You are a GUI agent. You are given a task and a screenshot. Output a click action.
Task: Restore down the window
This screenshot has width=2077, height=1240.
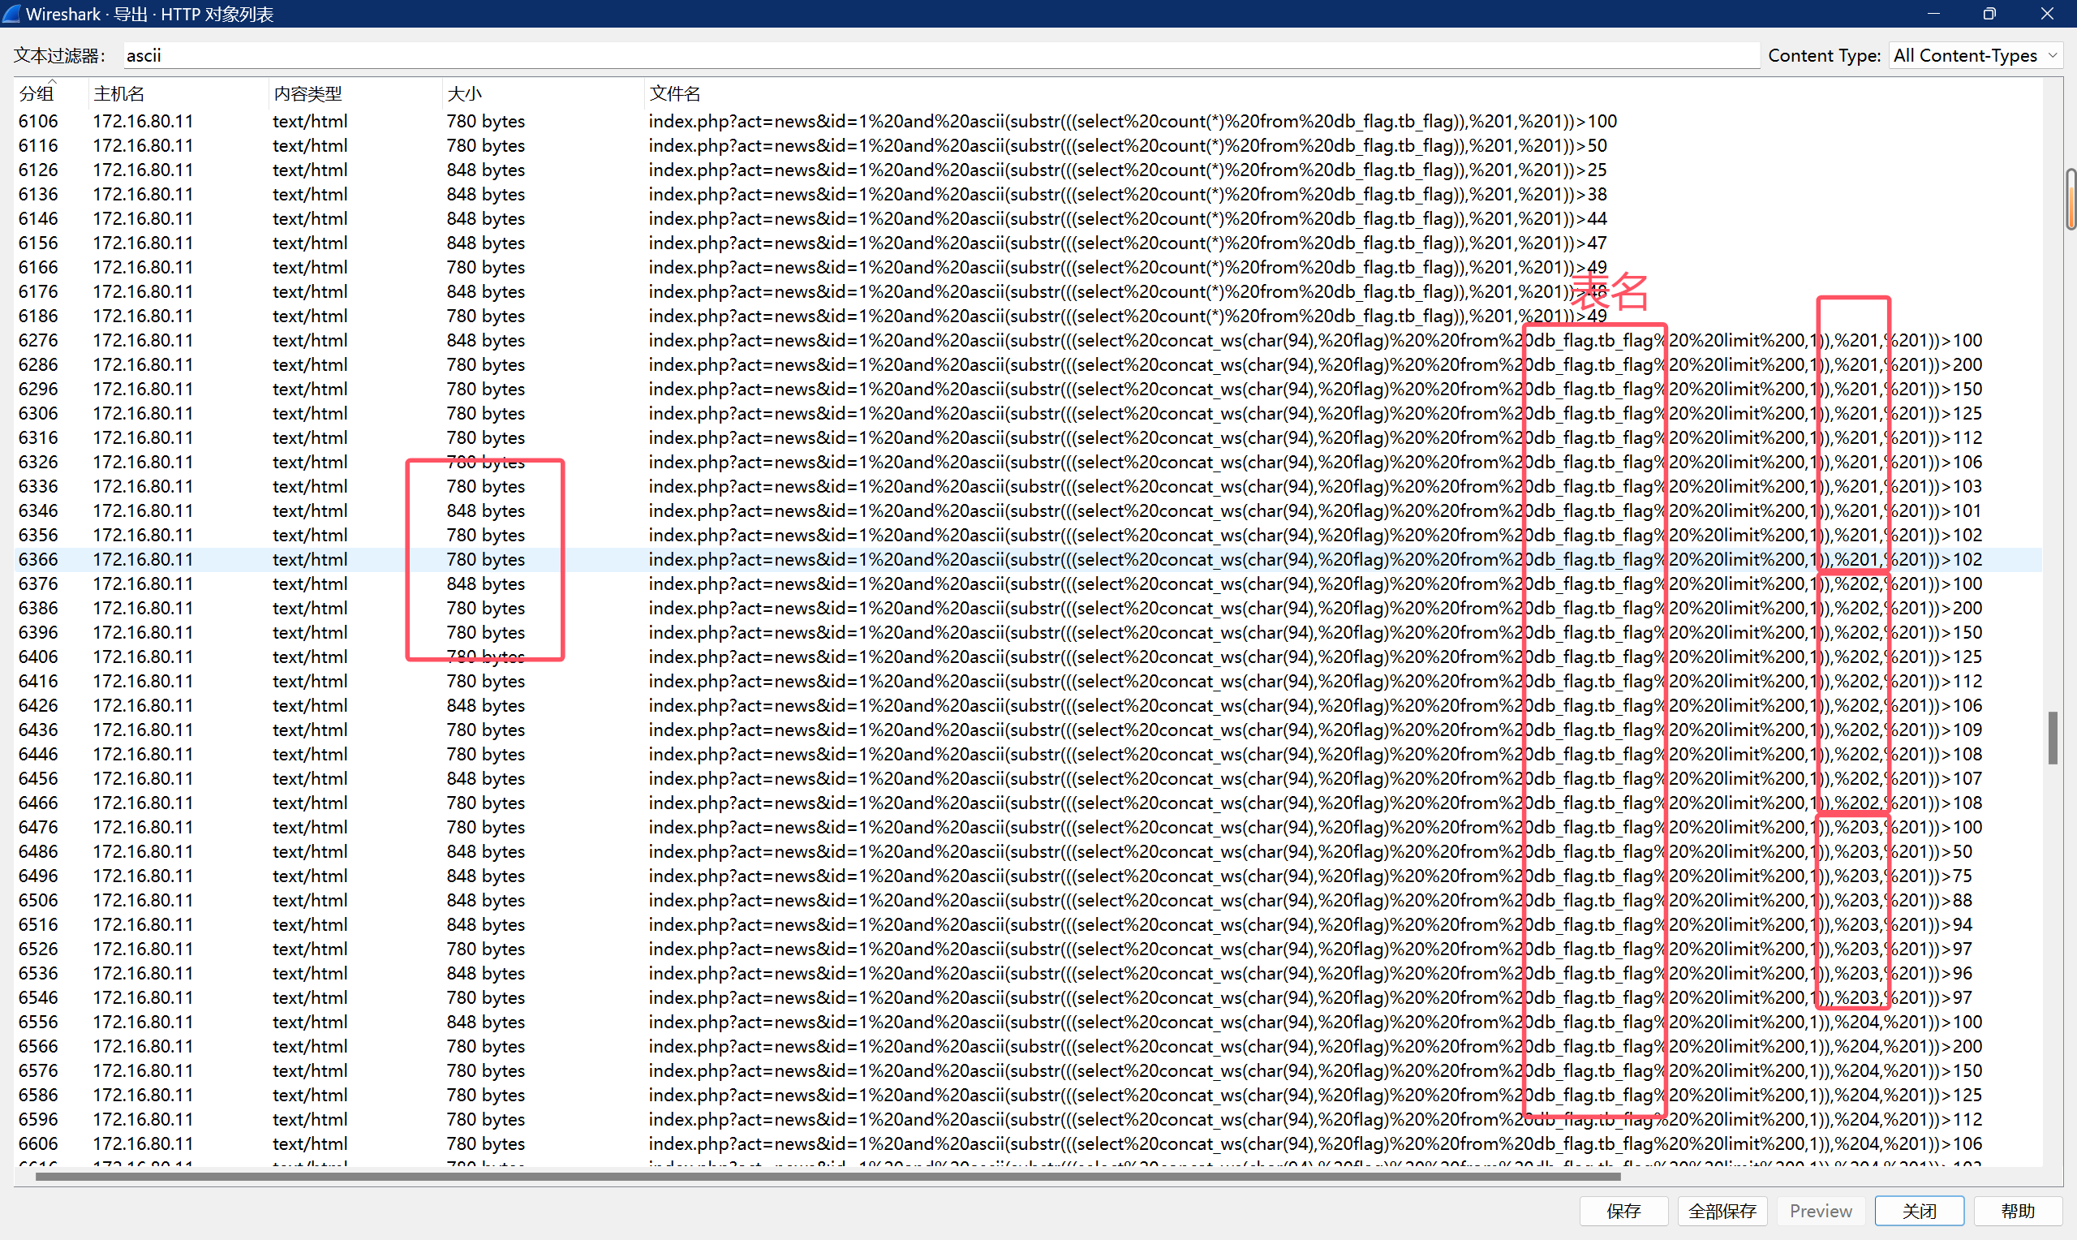click(x=1989, y=13)
